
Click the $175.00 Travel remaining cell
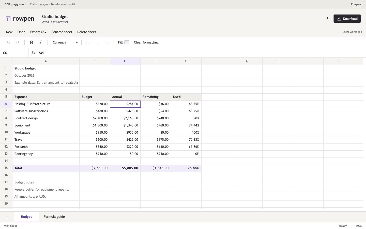click(156, 140)
